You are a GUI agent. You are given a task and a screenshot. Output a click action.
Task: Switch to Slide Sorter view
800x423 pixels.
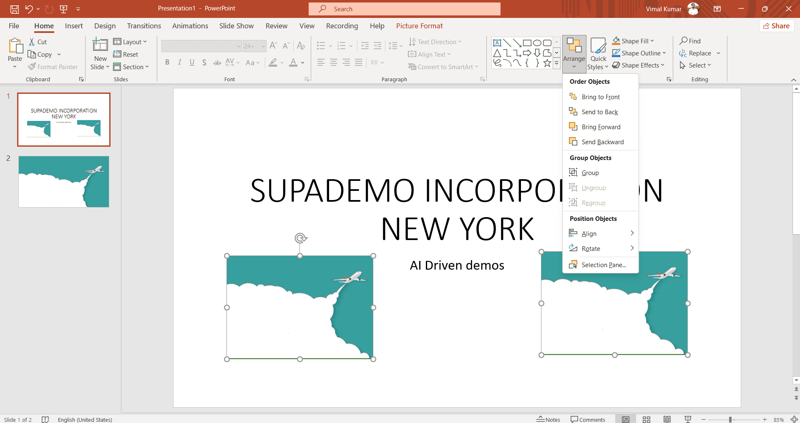pos(647,419)
